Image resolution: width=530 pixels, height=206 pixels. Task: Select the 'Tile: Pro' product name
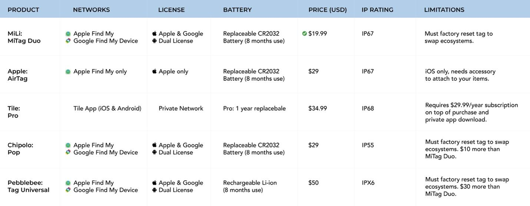[14, 112]
